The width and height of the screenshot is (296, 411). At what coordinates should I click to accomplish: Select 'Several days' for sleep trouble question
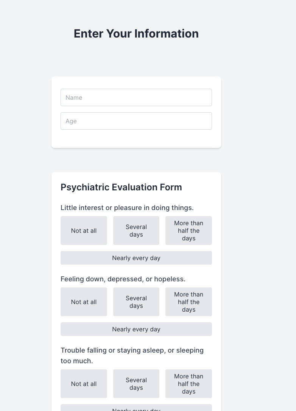click(136, 384)
